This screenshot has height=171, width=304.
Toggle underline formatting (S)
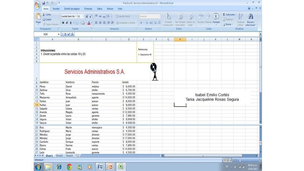click(71, 23)
